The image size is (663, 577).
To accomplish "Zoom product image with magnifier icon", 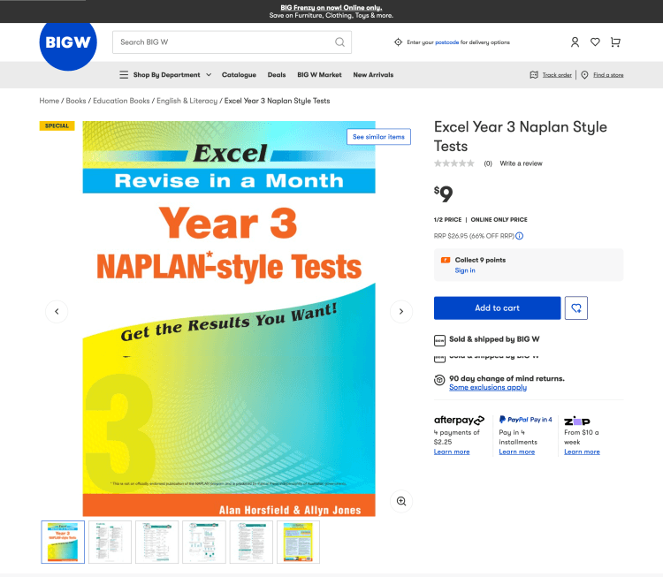I will [x=400, y=501].
